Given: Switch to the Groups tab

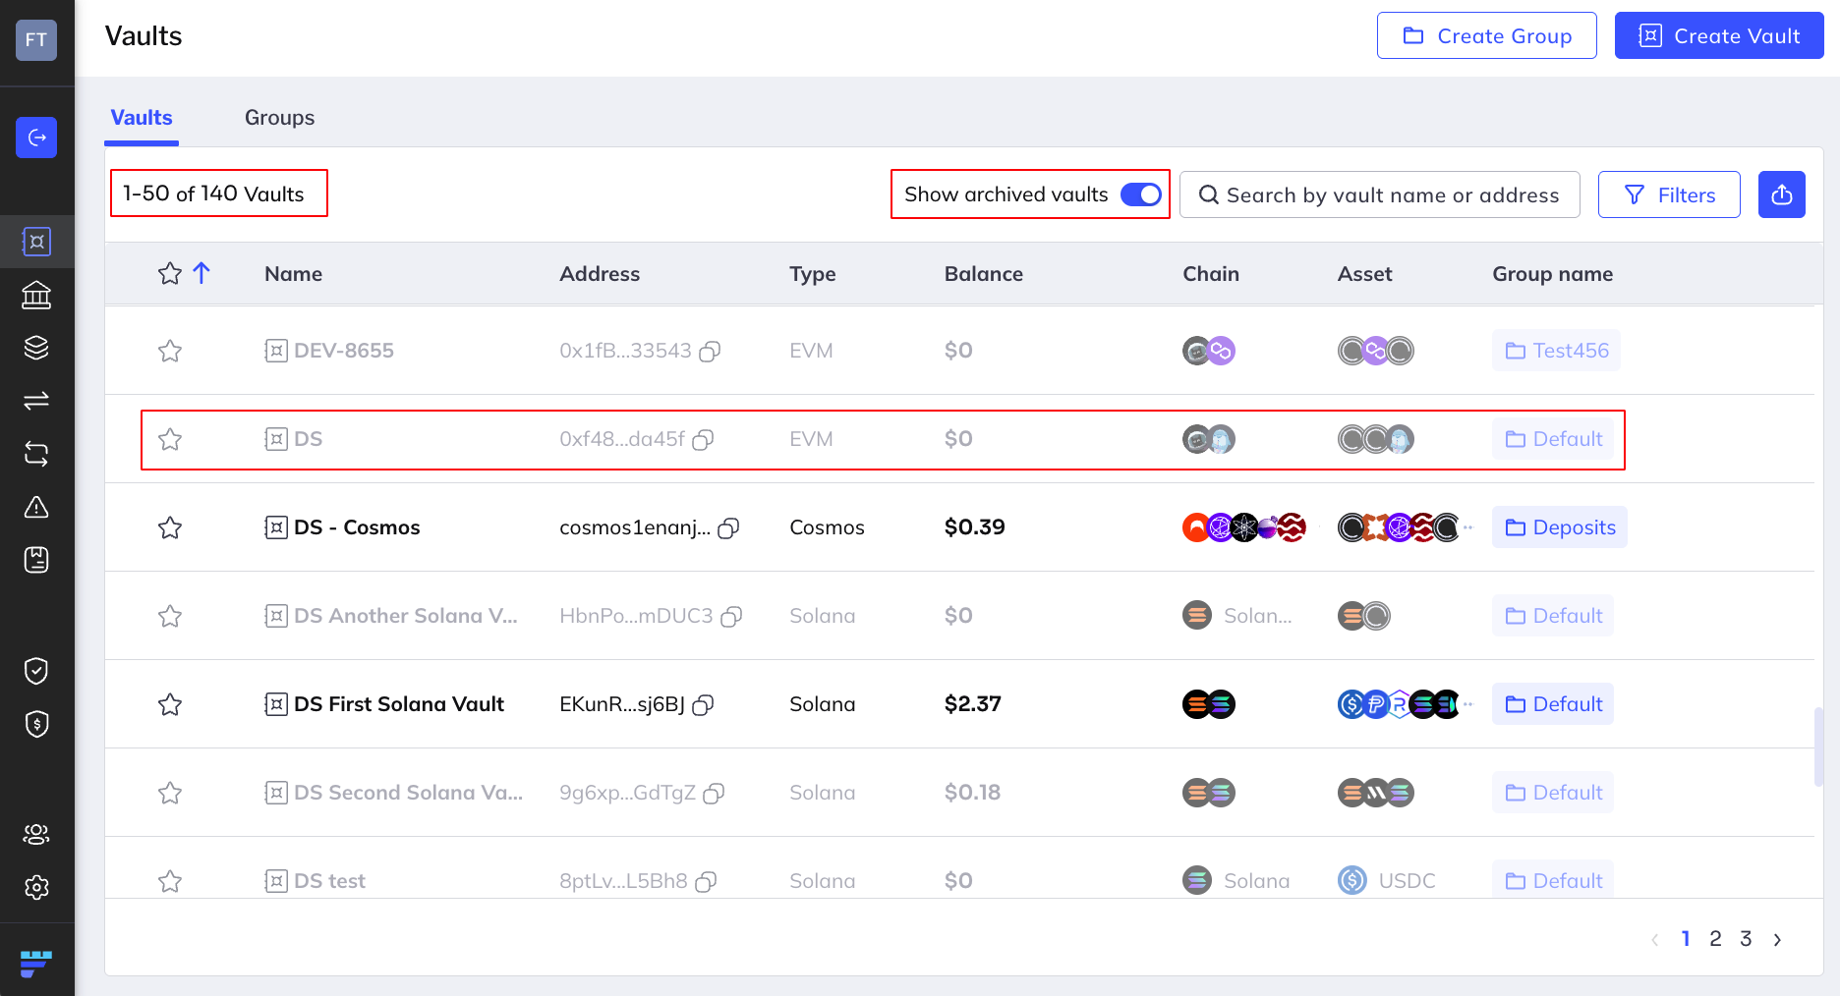Looking at the screenshot, I should click(279, 118).
